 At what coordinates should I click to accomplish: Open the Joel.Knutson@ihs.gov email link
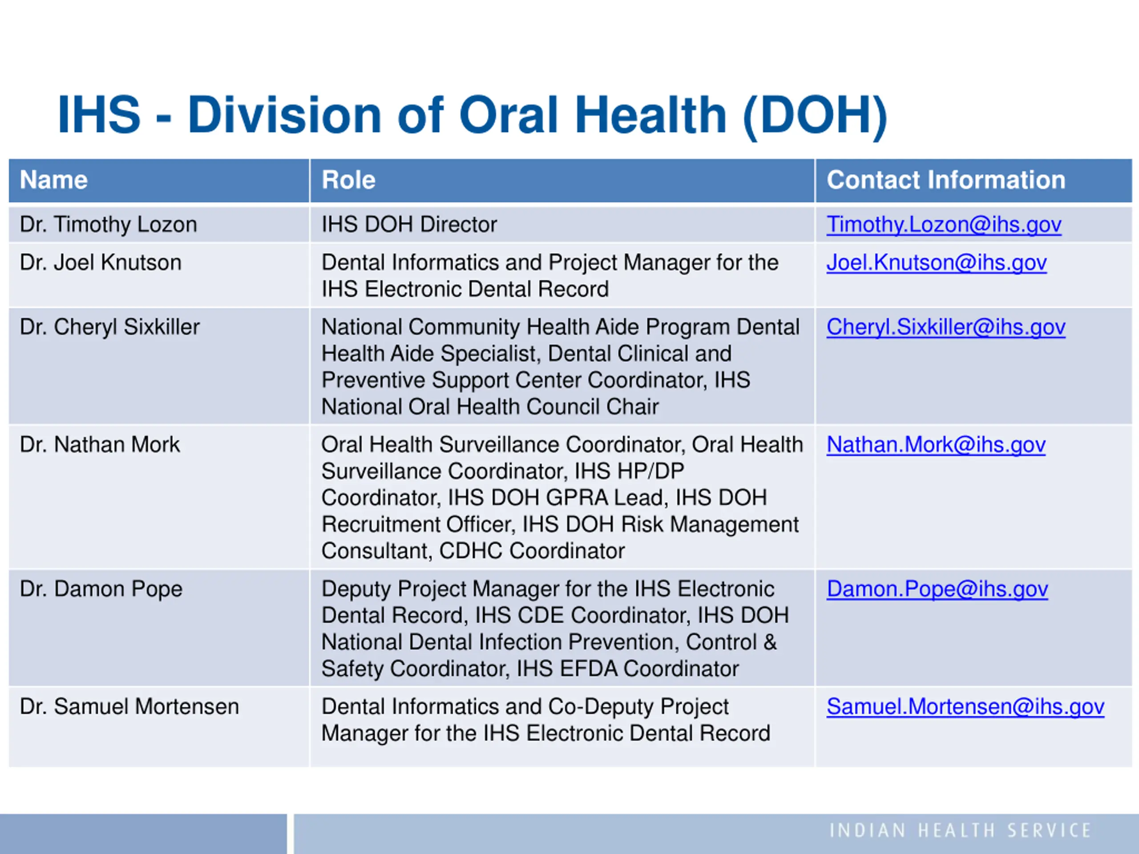point(937,263)
